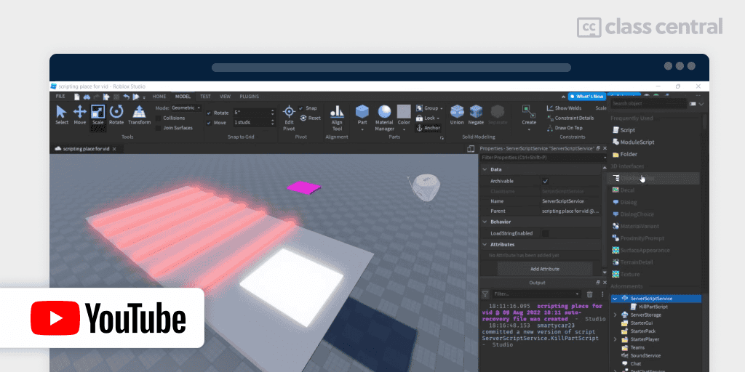The image size is (745, 372).
Task: Toggle the Move snap checkbox
Action: [x=209, y=123]
